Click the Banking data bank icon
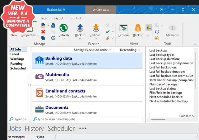 39,60
